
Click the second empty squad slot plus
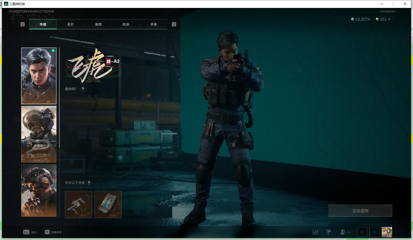374,232
